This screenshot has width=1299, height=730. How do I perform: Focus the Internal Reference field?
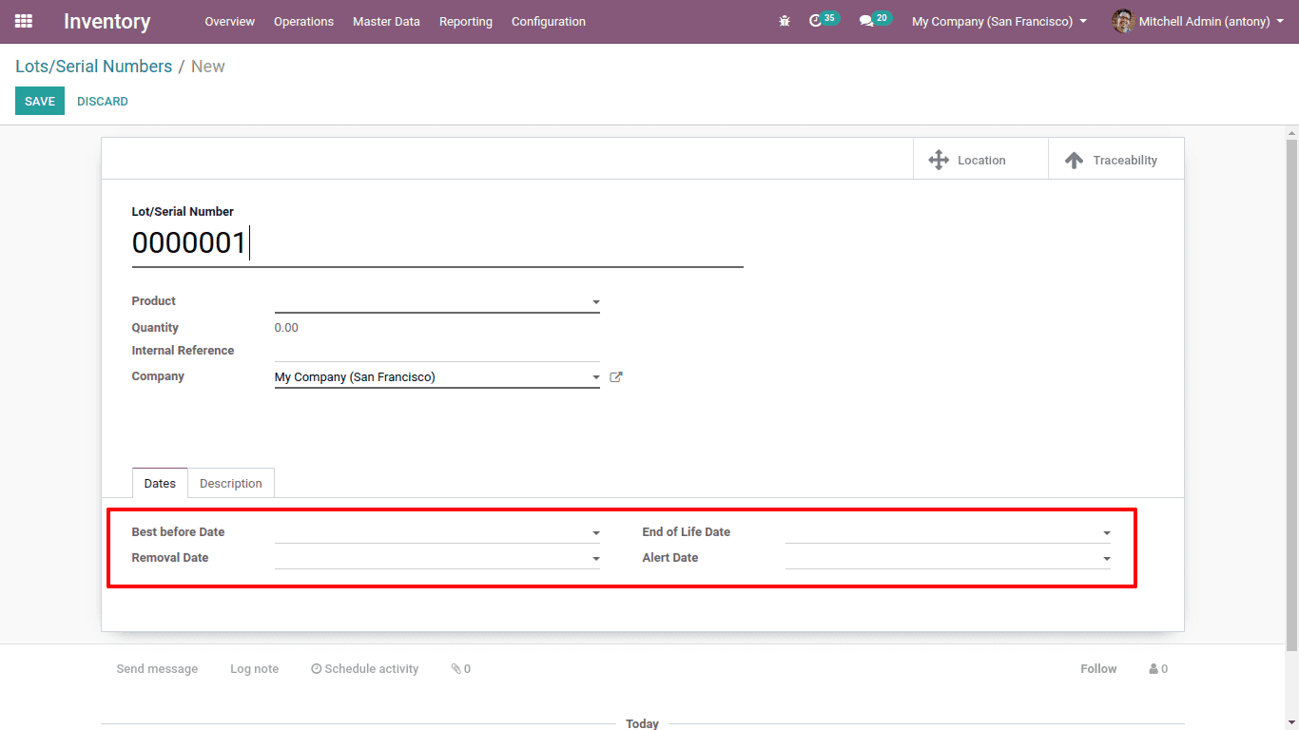tap(437, 351)
